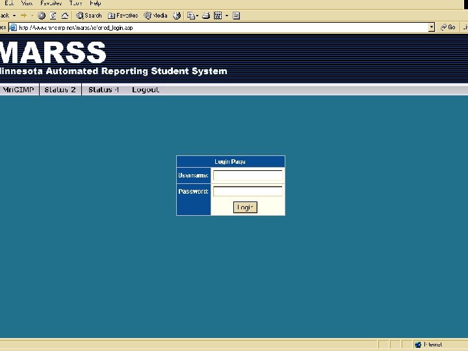The image size is (468, 351).
Task: Open the Edit menu
Action: 9,3
